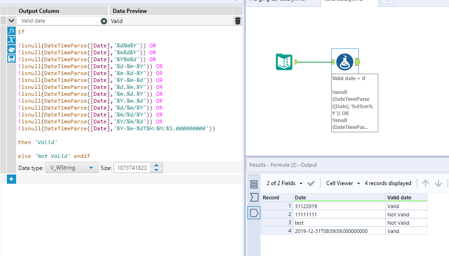Select the output anchor view in results

tap(254, 212)
